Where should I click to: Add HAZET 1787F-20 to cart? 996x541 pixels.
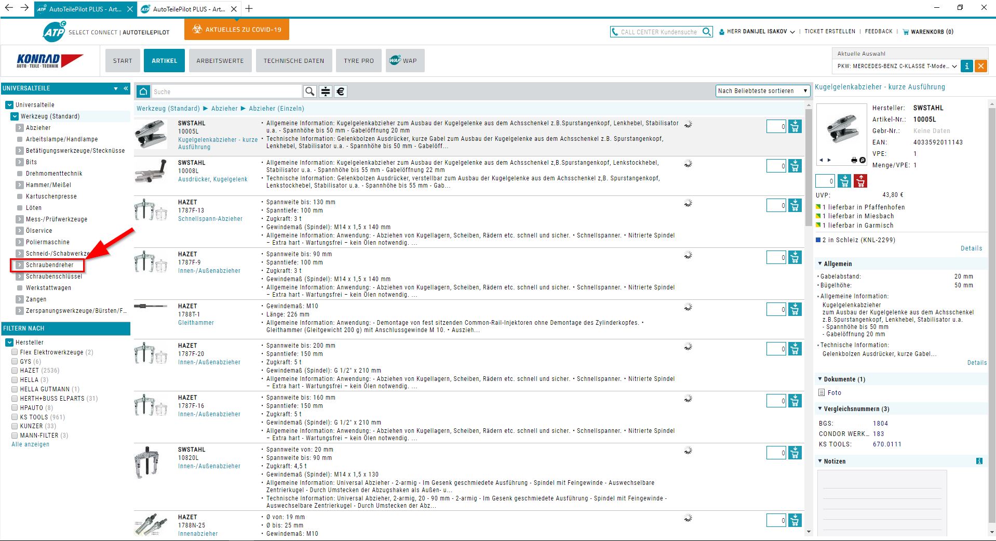pyautogui.click(x=795, y=349)
